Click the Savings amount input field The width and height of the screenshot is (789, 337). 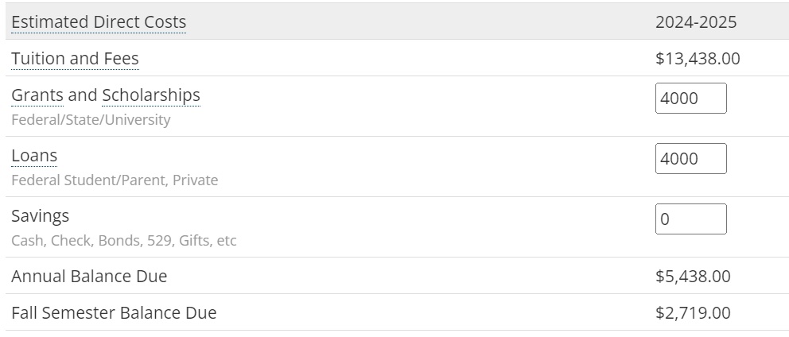click(x=691, y=219)
